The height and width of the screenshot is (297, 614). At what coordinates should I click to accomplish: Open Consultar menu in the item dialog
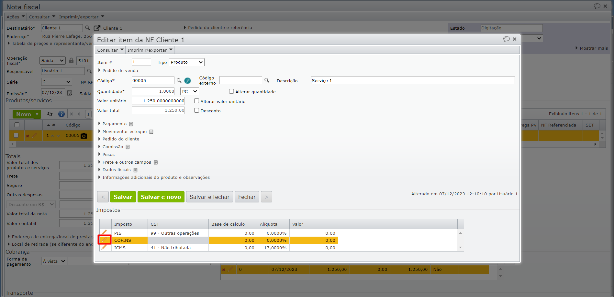coord(111,50)
